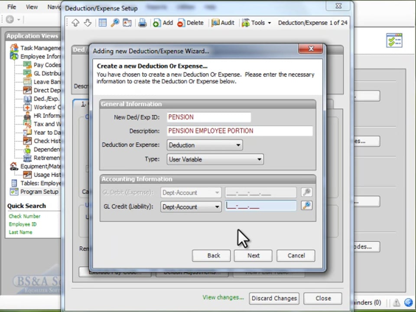The height and width of the screenshot is (312, 416).
Task: Open Tables: Employee tree item
Action: 35,183
